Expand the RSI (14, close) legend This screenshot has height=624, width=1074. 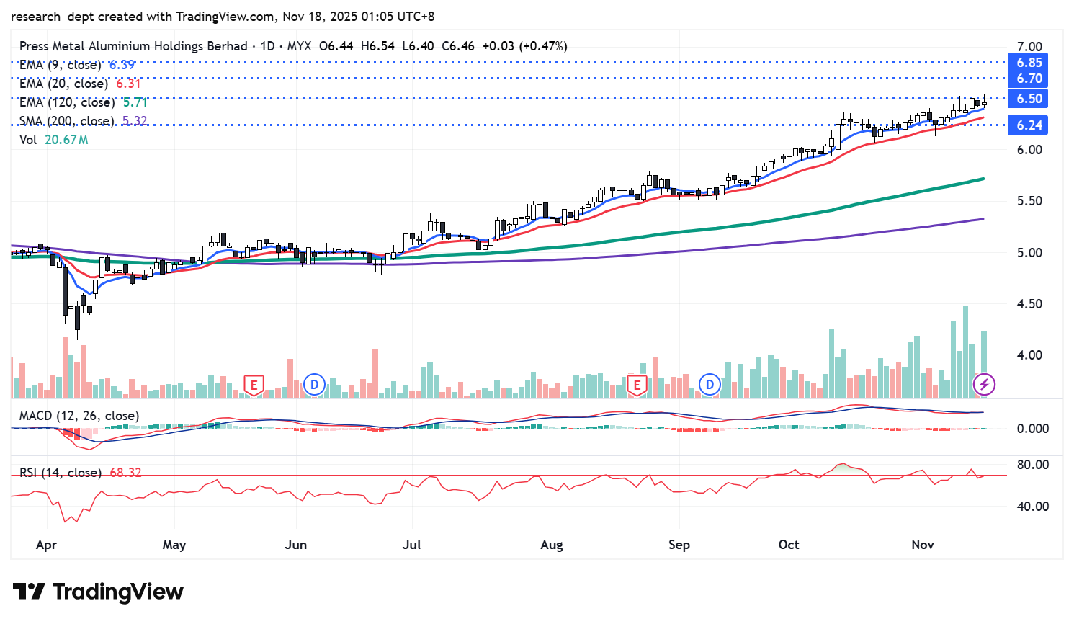pyautogui.click(x=61, y=473)
